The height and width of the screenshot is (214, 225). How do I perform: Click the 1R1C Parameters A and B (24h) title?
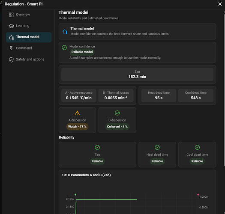click(x=86, y=175)
